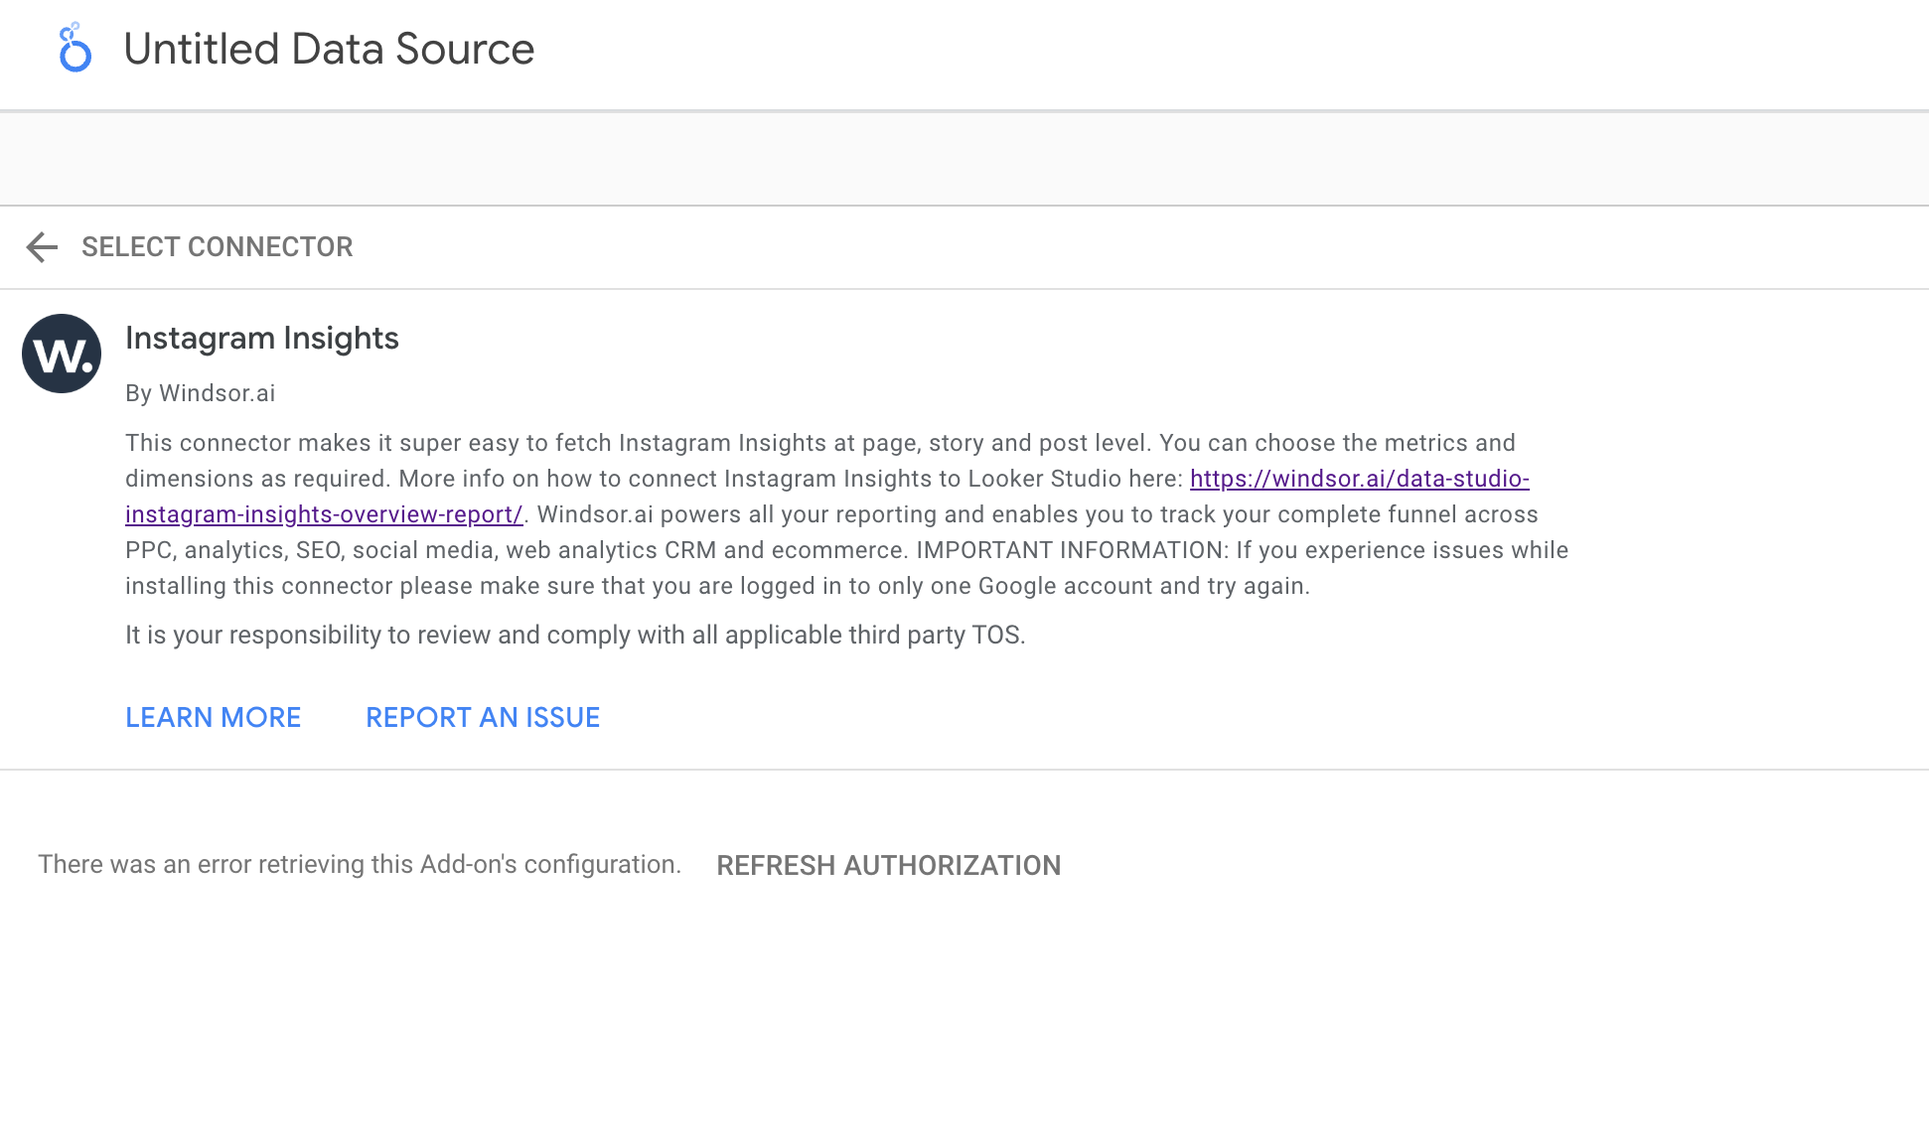Rename the Untitled Data Source title
The image size is (1929, 1144).
(x=329, y=49)
